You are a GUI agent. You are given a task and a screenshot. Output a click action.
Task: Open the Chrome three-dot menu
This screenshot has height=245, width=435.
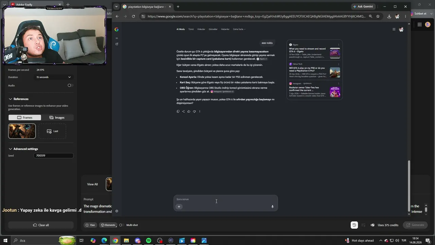(x=405, y=16)
